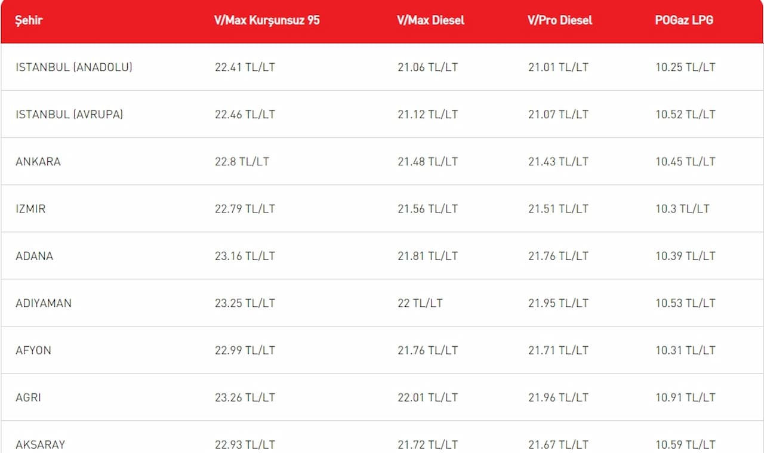The width and height of the screenshot is (764, 453).
Task: Click the ADANA row label
Action: (35, 256)
